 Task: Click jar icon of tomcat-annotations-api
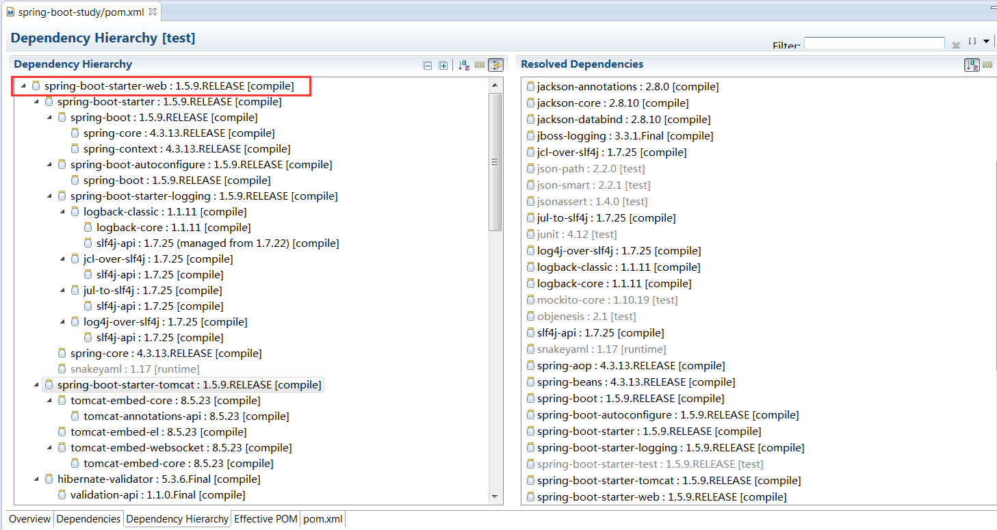[75, 416]
